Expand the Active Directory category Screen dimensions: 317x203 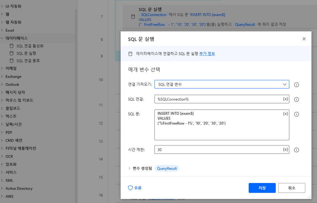2,188
